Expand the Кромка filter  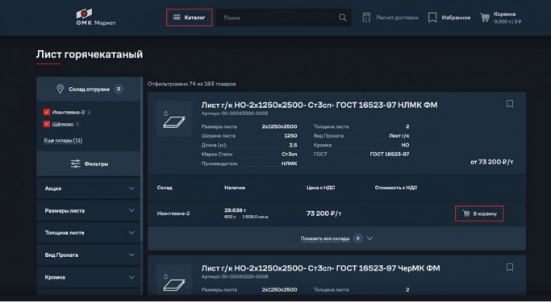point(88,277)
